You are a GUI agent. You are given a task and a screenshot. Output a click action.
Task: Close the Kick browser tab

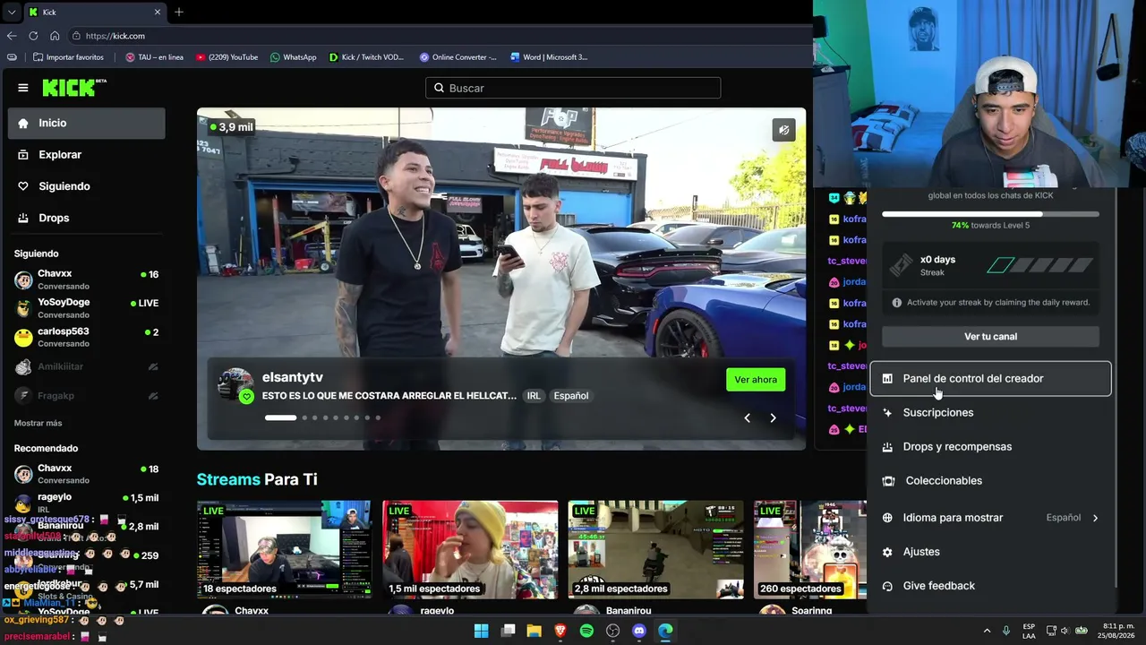158,12
